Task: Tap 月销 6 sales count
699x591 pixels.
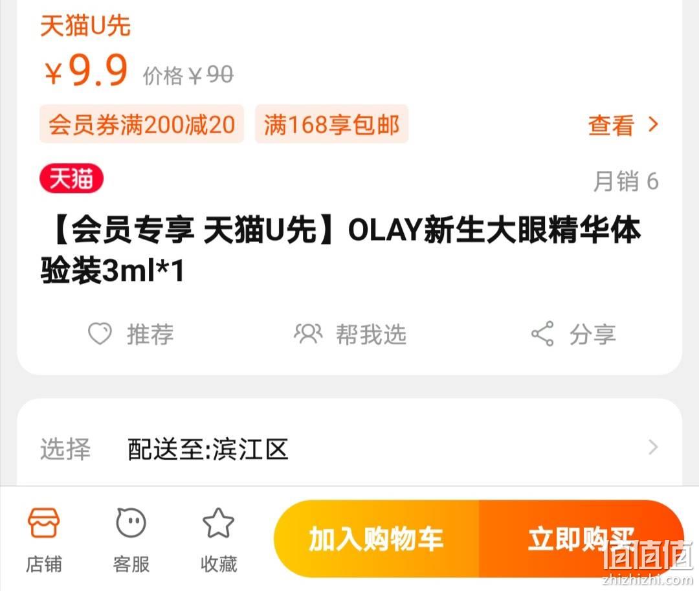Action: [x=626, y=181]
